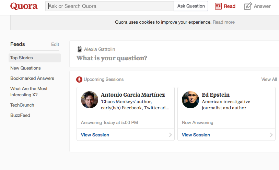Click the Alexia Gattolin name
The height and width of the screenshot is (170, 279).
click(x=100, y=49)
